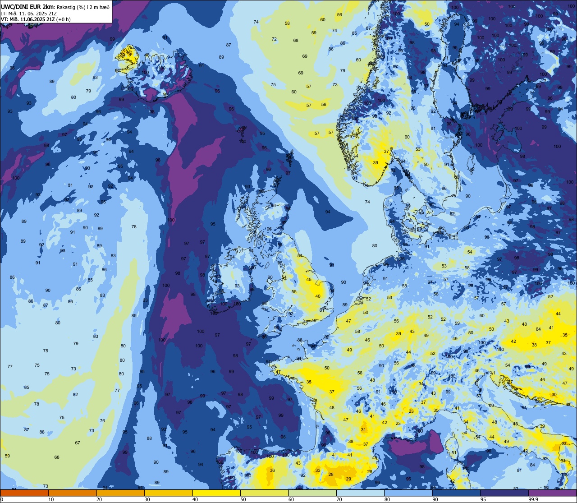The width and height of the screenshot is (577, 503).
Task: Click the legend label 10
Action: click(51, 499)
